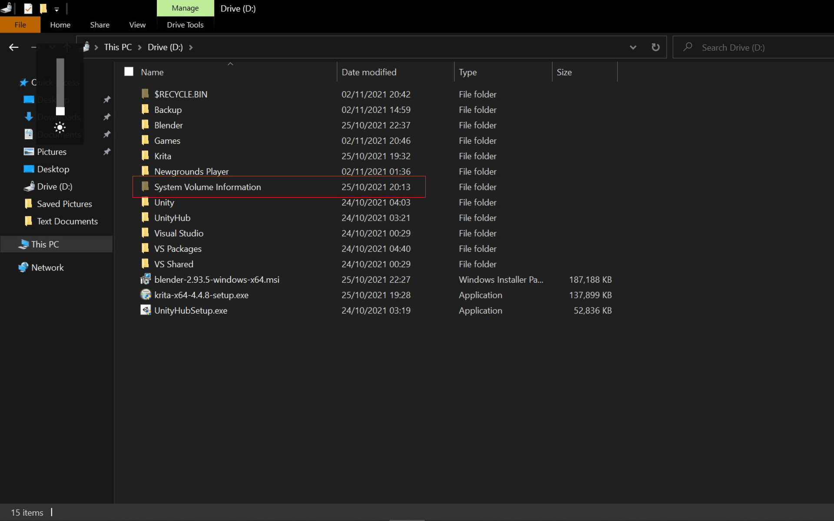Click the back arrow navigation icon
Screen dimensions: 834x521
tap(14, 47)
